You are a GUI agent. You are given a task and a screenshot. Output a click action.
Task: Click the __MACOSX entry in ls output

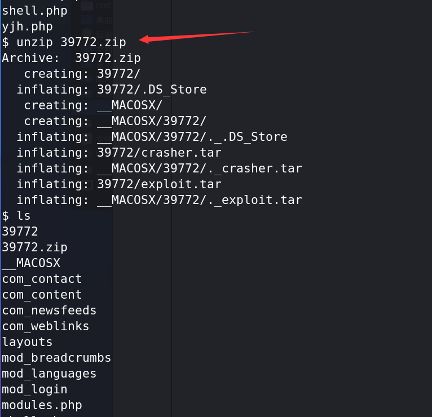point(31,263)
